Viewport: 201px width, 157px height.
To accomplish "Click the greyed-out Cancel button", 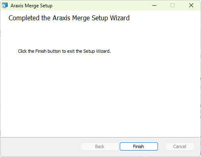I will tap(179, 146).
